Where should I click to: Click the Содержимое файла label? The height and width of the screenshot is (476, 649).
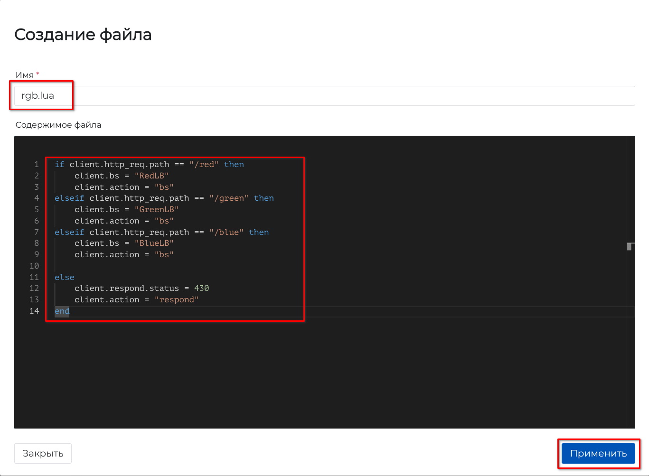pos(58,125)
